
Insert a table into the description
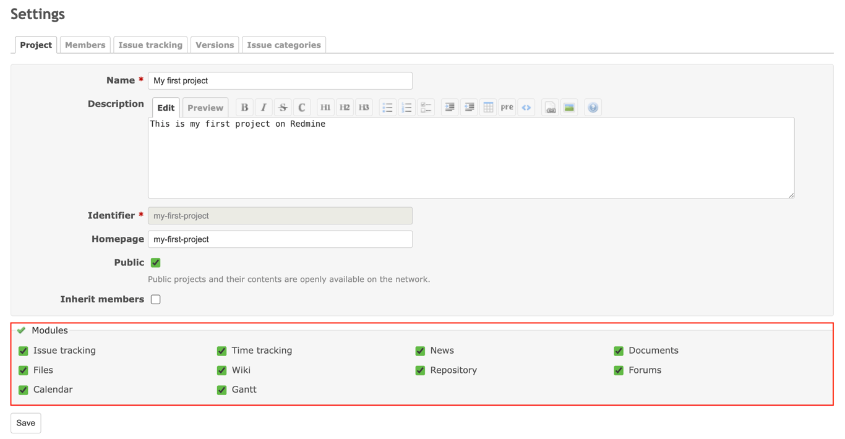click(x=488, y=107)
